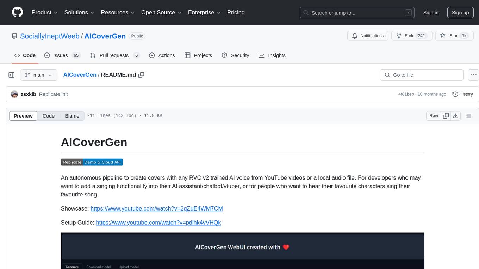Click the star count 1k
This screenshot has width=479, height=269.
click(x=464, y=36)
